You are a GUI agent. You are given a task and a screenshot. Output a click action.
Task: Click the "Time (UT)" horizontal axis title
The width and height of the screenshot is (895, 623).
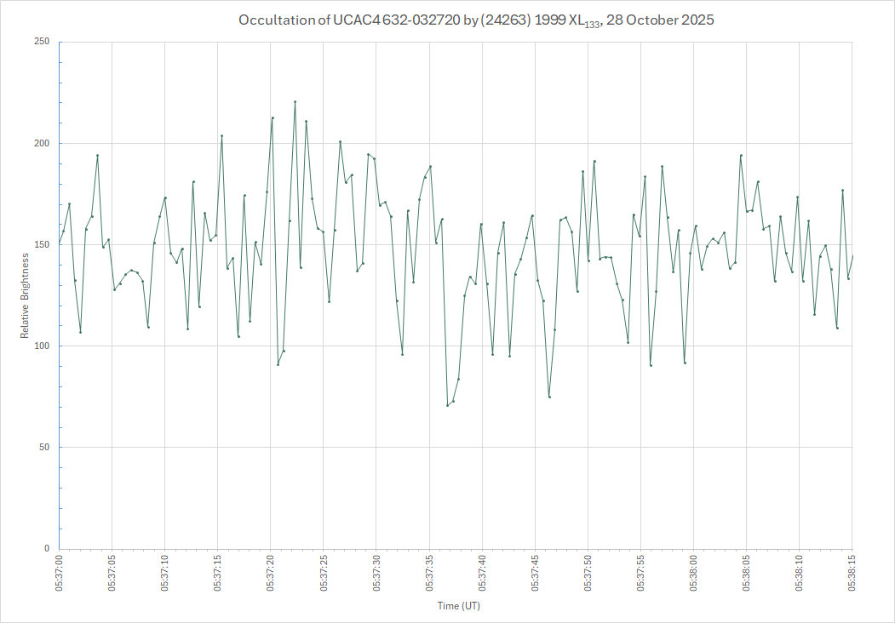(459, 606)
